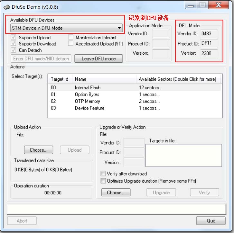Click Upgrade file Vendor ID field
This screenshot has width=234, height=233.
coord(134,142)
